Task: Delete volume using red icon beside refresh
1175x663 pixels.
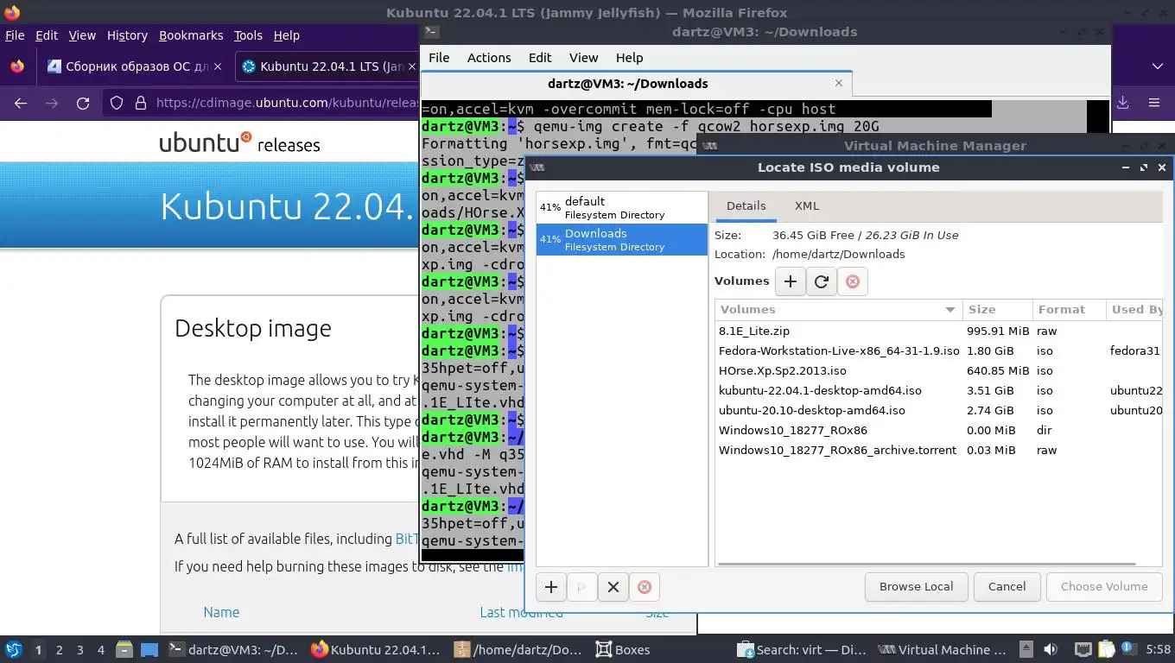Action: pos(853,281)
